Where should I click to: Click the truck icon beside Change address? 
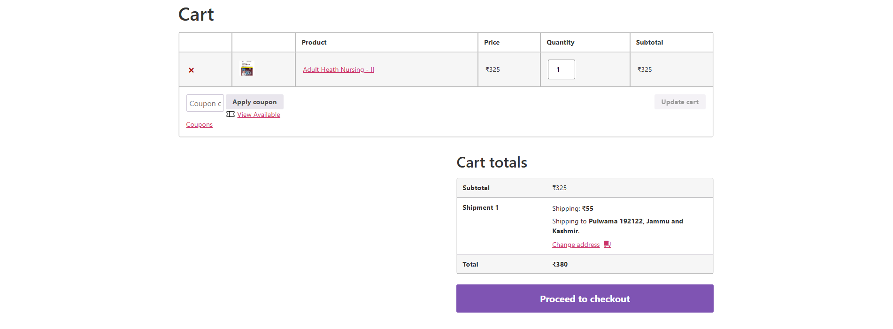[x=607, y=244]
